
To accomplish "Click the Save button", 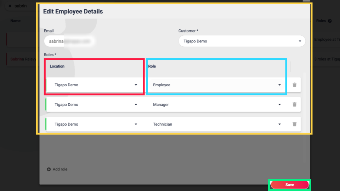I will click(x=290, y=185).
